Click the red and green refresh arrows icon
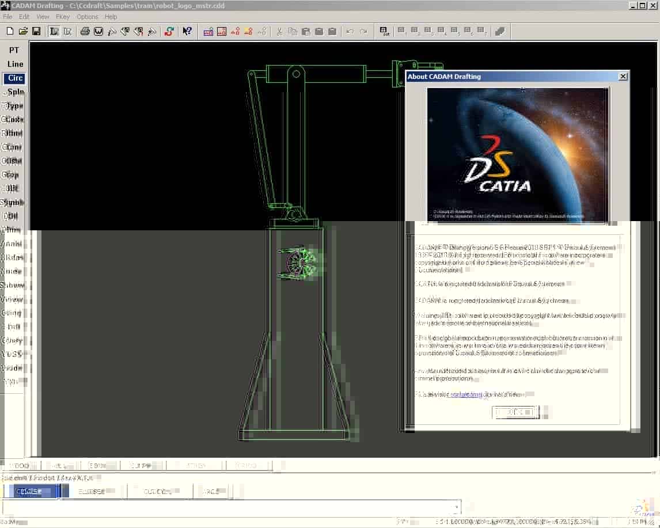The width and height of the screenshot is (660, 528). click(169, 31)
